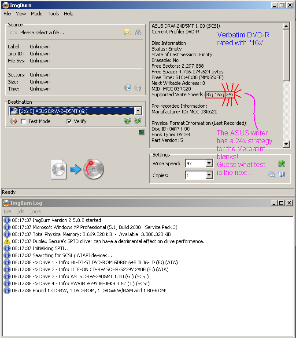
Task: Click the browse for CUE/DVD file icon
Action: point(138,33)
